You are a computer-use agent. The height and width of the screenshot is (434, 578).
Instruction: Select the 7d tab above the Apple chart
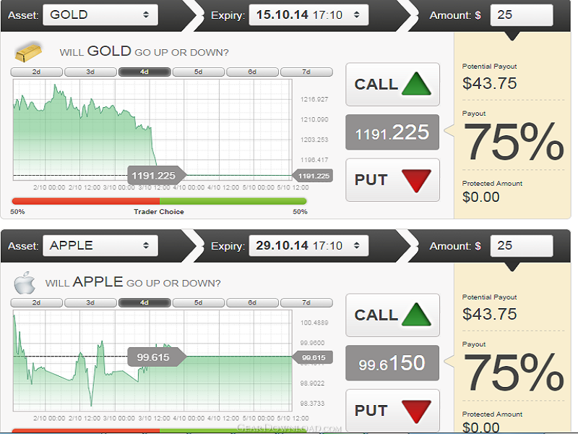306,302
